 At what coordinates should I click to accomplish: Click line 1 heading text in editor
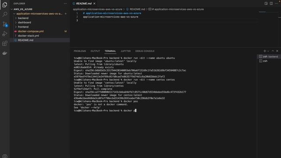[112, 13]
